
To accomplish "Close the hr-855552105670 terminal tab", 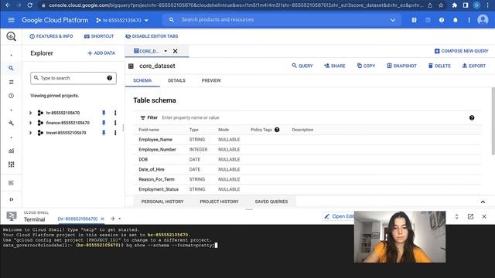I will point(102,219).
